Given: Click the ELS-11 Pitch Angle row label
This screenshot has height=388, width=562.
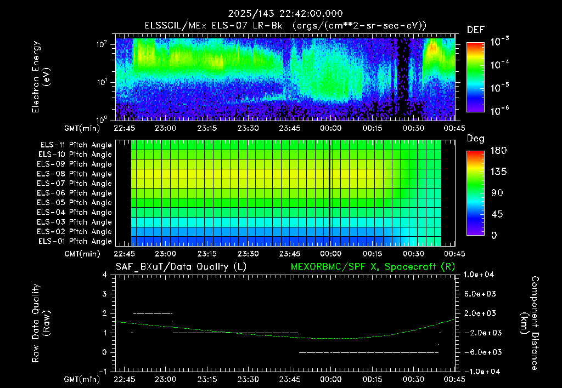Looking at the screenshot, I should (x=76, y=145).
